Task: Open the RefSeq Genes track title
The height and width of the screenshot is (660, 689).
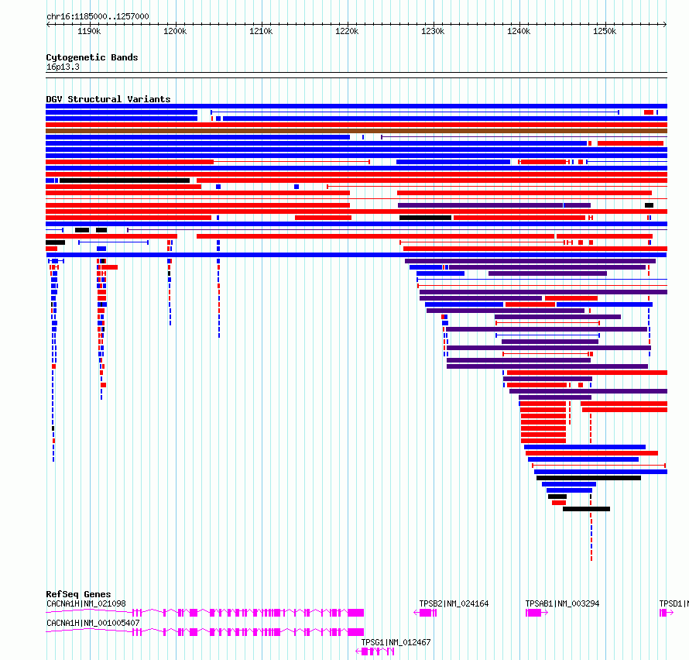Action: click(78, 594)
